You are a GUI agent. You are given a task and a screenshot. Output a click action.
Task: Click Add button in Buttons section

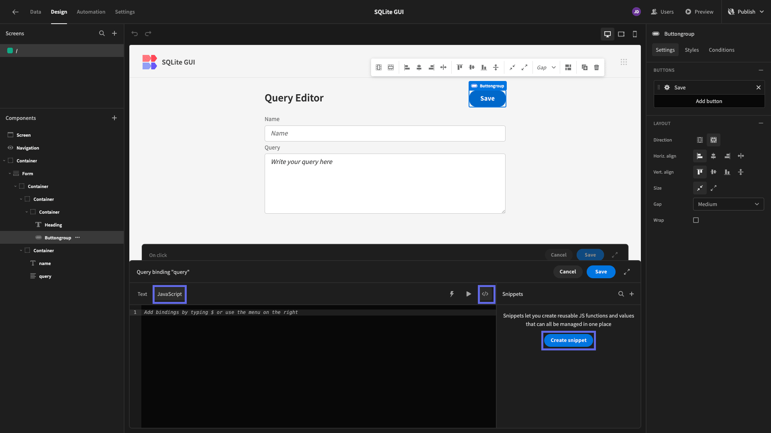pos(709,101)
